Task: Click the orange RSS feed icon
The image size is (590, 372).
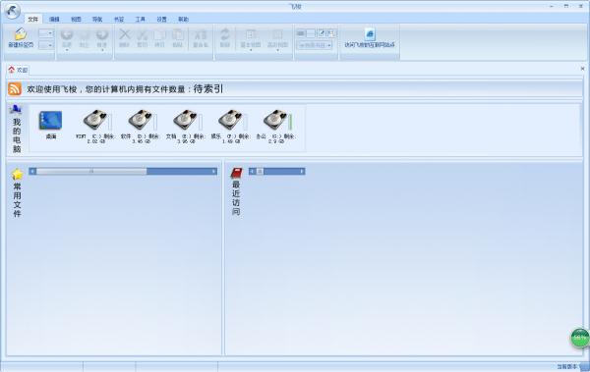Action: (15, 89)
